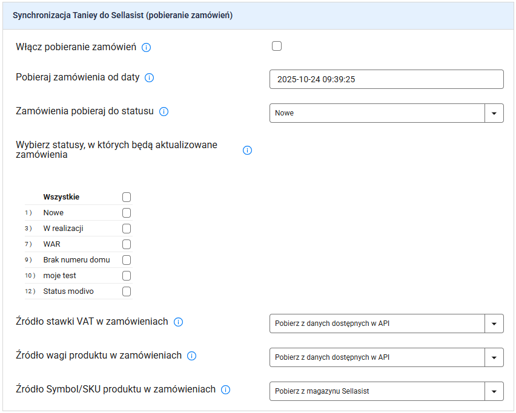Check the Wszystkie statuses checkbox

point(127,197)
